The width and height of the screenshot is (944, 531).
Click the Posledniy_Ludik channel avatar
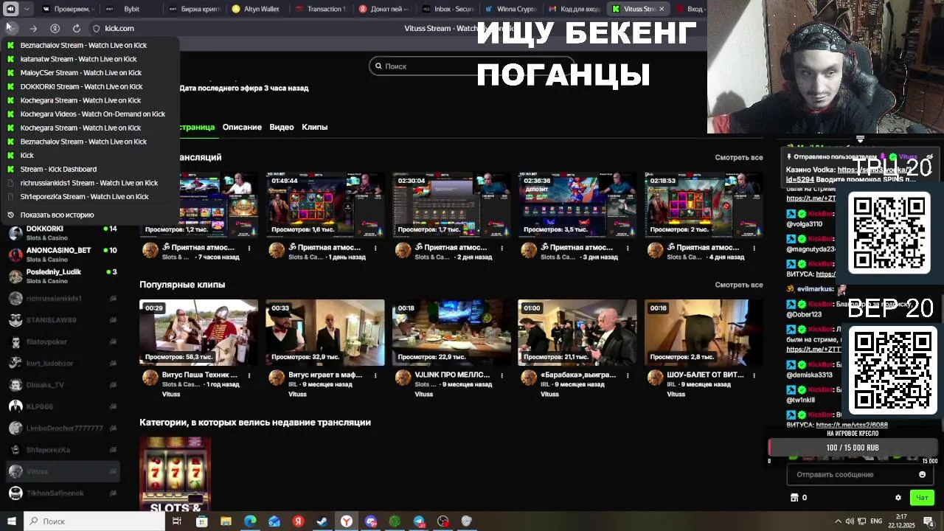tap(15, 276)
